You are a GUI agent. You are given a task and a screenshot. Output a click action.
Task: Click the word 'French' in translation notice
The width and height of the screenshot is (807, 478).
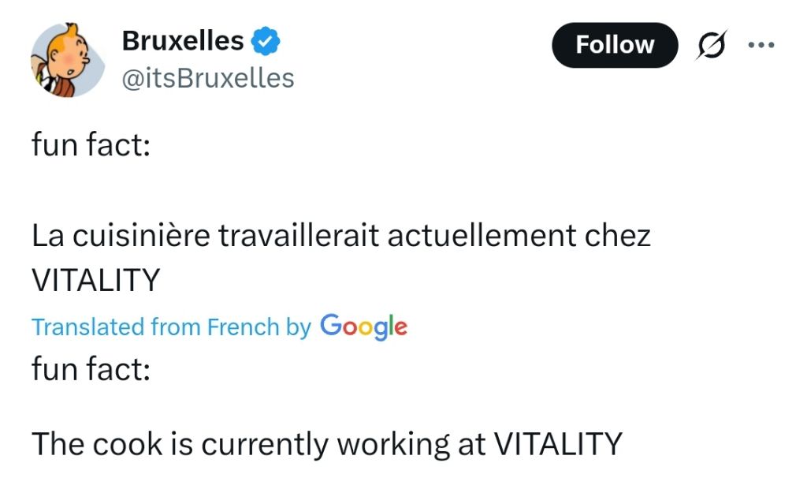243,327
